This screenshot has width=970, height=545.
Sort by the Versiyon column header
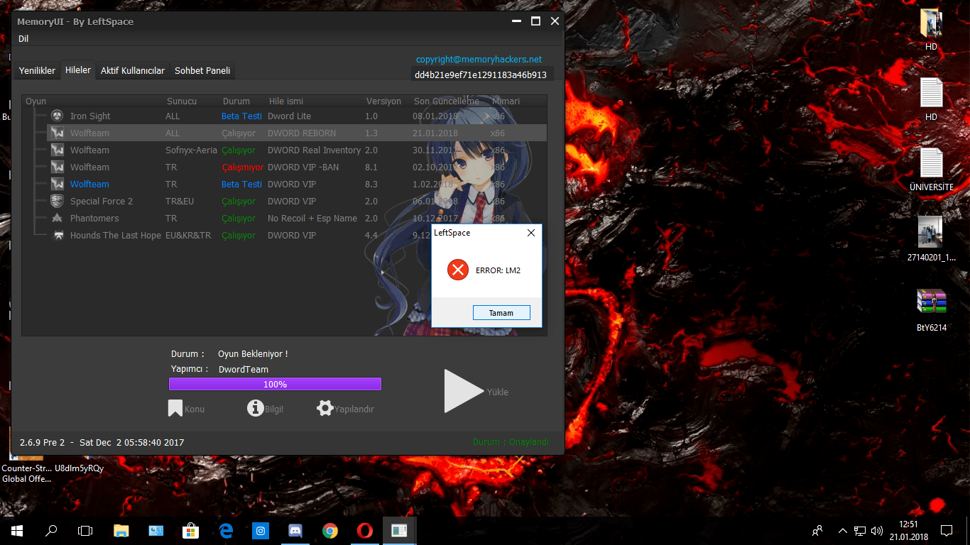tap(383, 101)
